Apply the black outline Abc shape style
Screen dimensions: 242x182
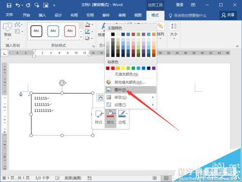(36, 31)
